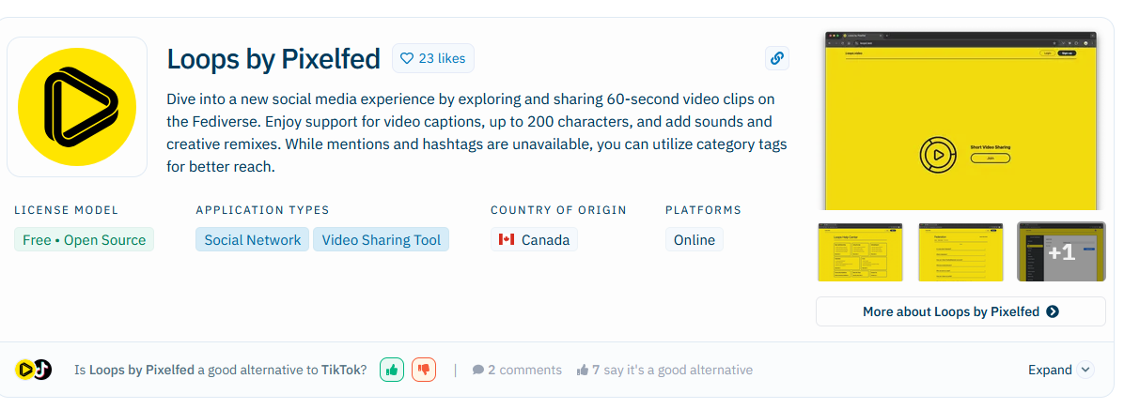The width and height of the screenshot is (1124, 409).
Task: Filter by Free Open Source license tag
Action: coord(85,240)
